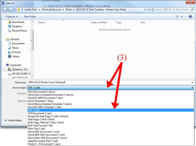Click the New folder button

30,16
